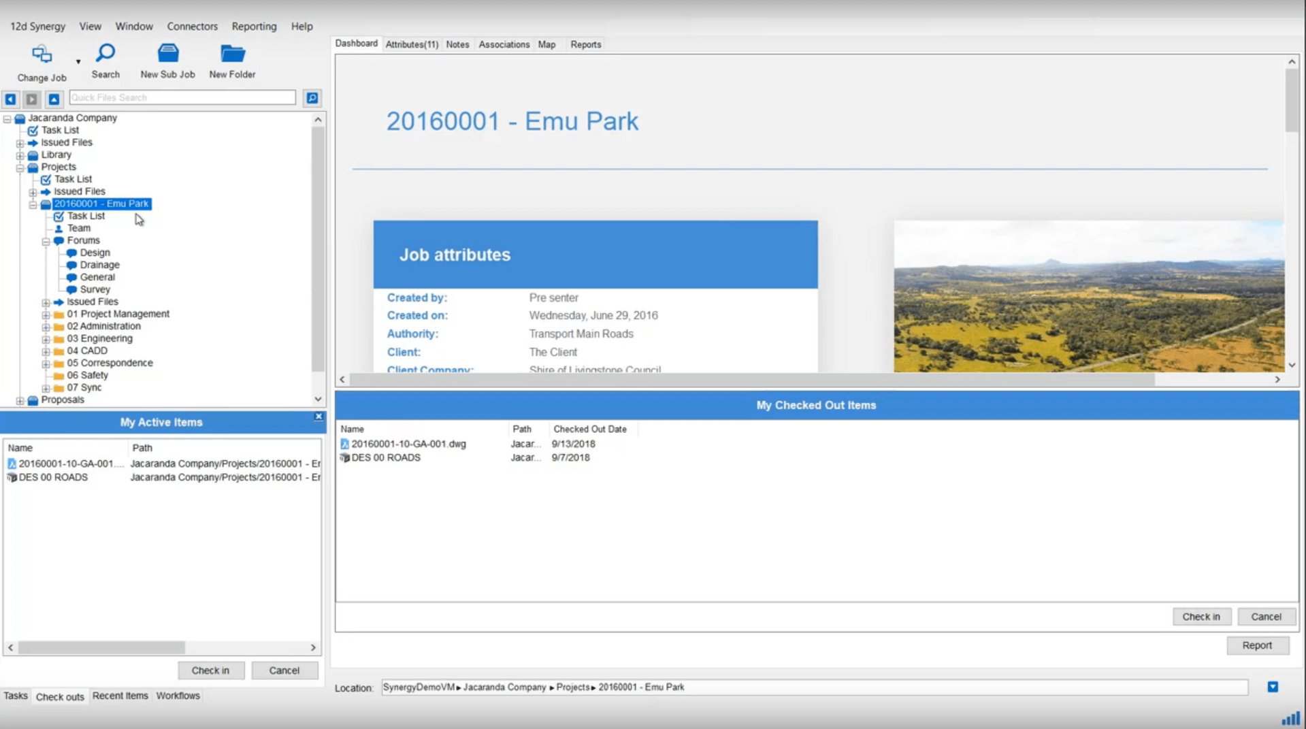Screen dimensions: 1306x729
Task: Click the dashboard horizontal scrollbar
Action: pos(752,379)
